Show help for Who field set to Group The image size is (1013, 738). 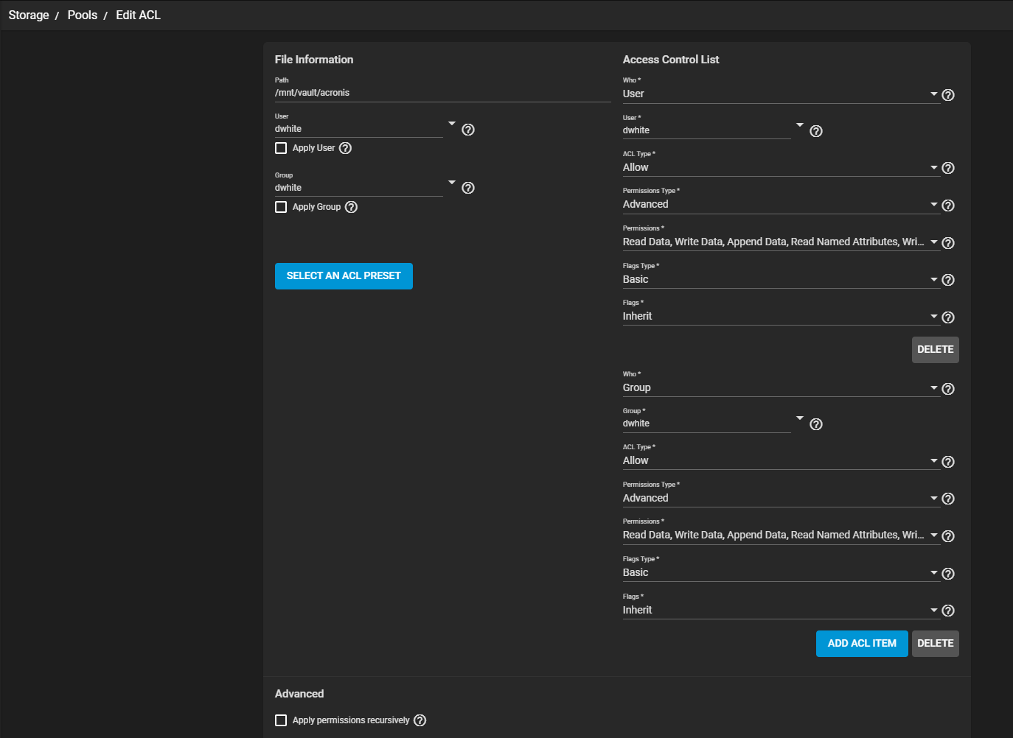pos(948,389)
